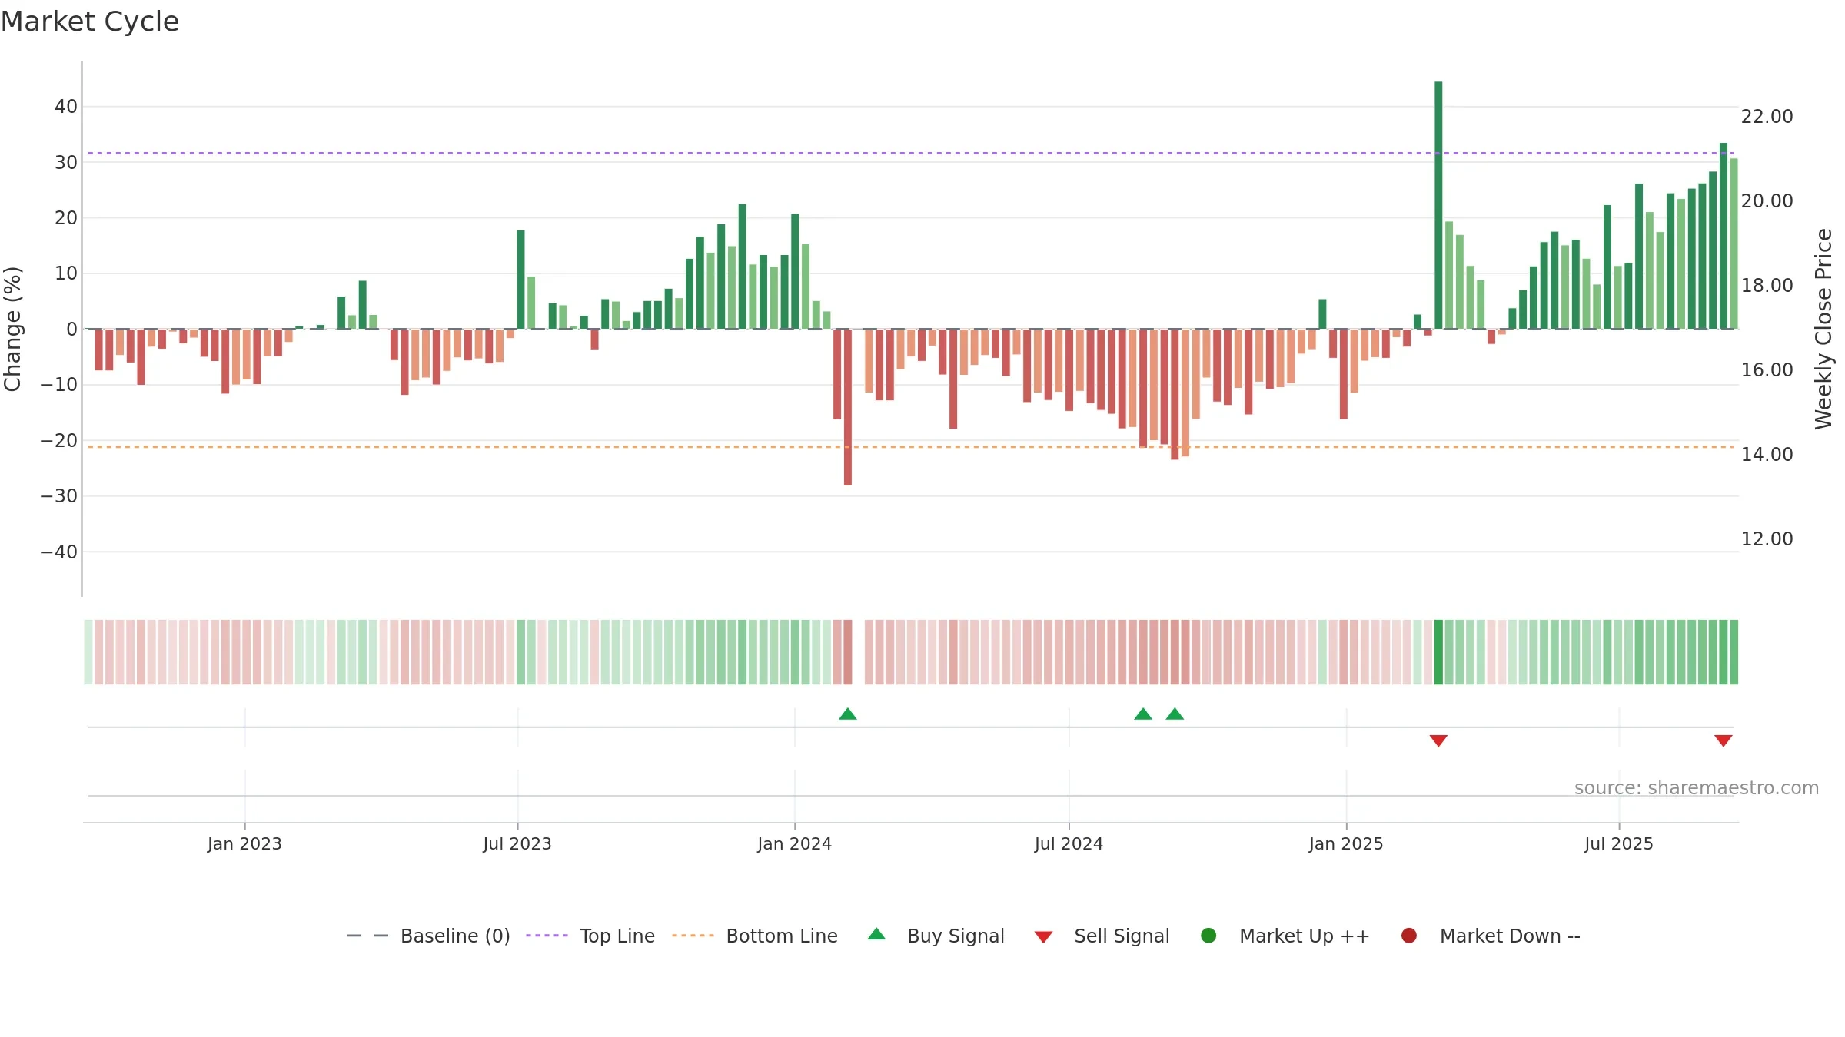Click the Buy Signal legend entry
This screenshot has width=1845, height=1037.
tap(936, 936)
